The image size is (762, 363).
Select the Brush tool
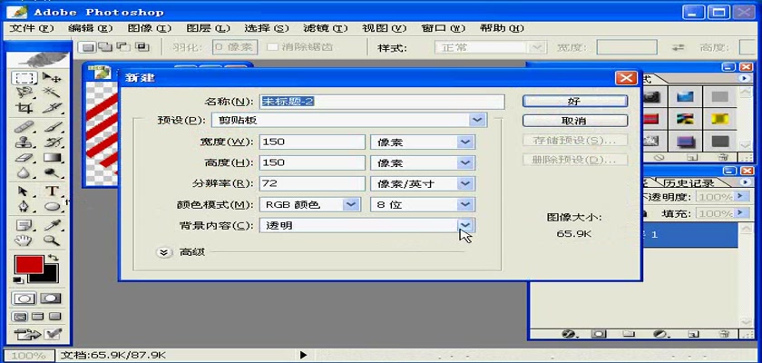[x=52, y=127]
